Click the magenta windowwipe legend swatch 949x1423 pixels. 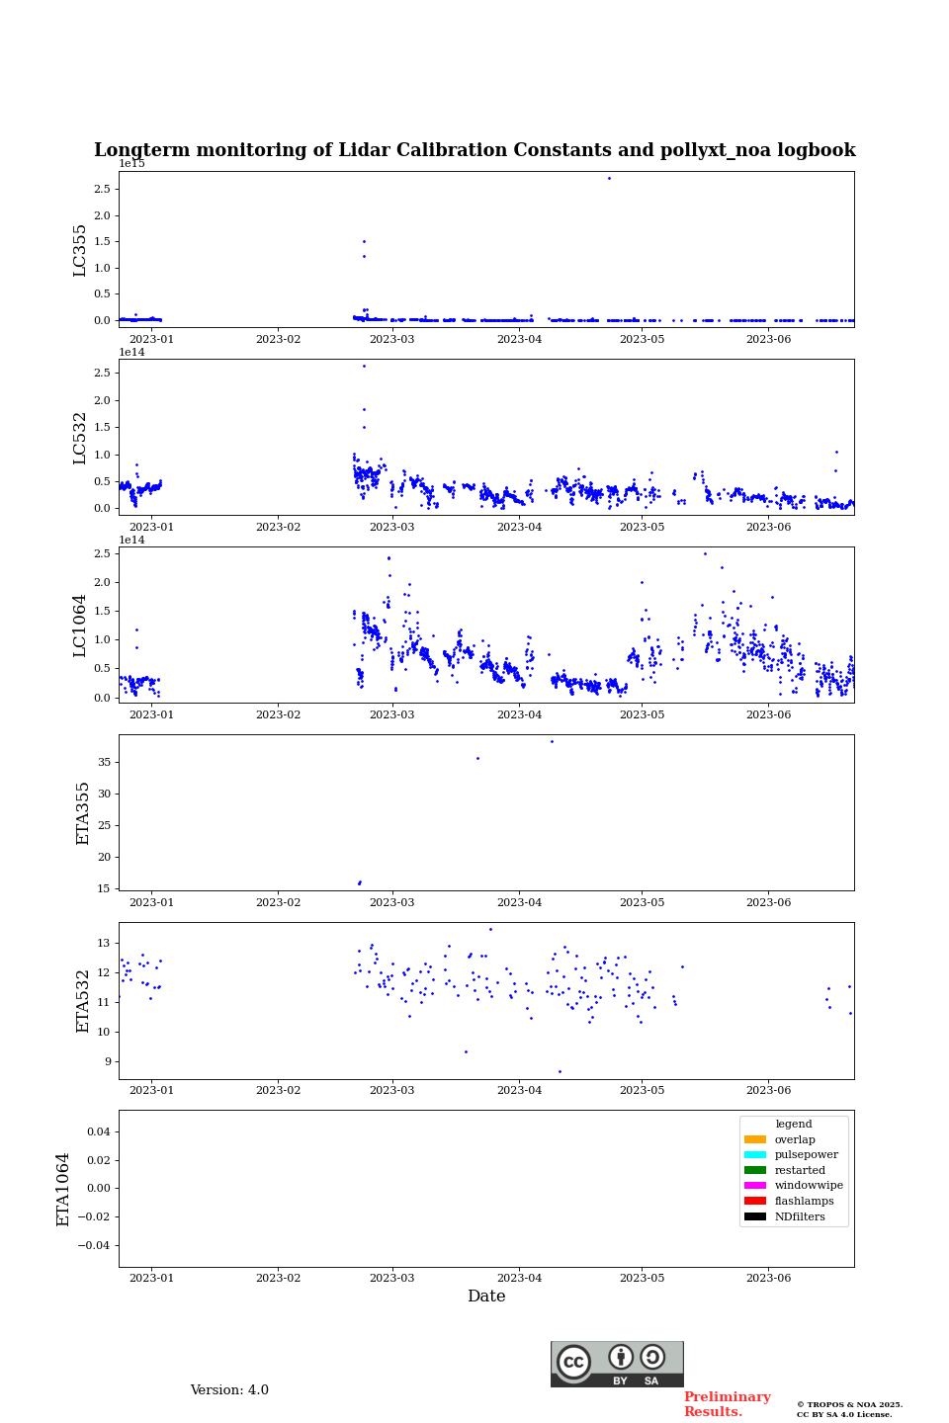[x=755, y=1186]
